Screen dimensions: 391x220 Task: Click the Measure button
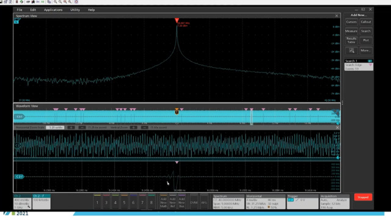pos(351,31)
